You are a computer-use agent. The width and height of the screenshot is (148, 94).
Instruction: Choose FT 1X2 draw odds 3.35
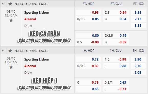click(x=139, y=26)
